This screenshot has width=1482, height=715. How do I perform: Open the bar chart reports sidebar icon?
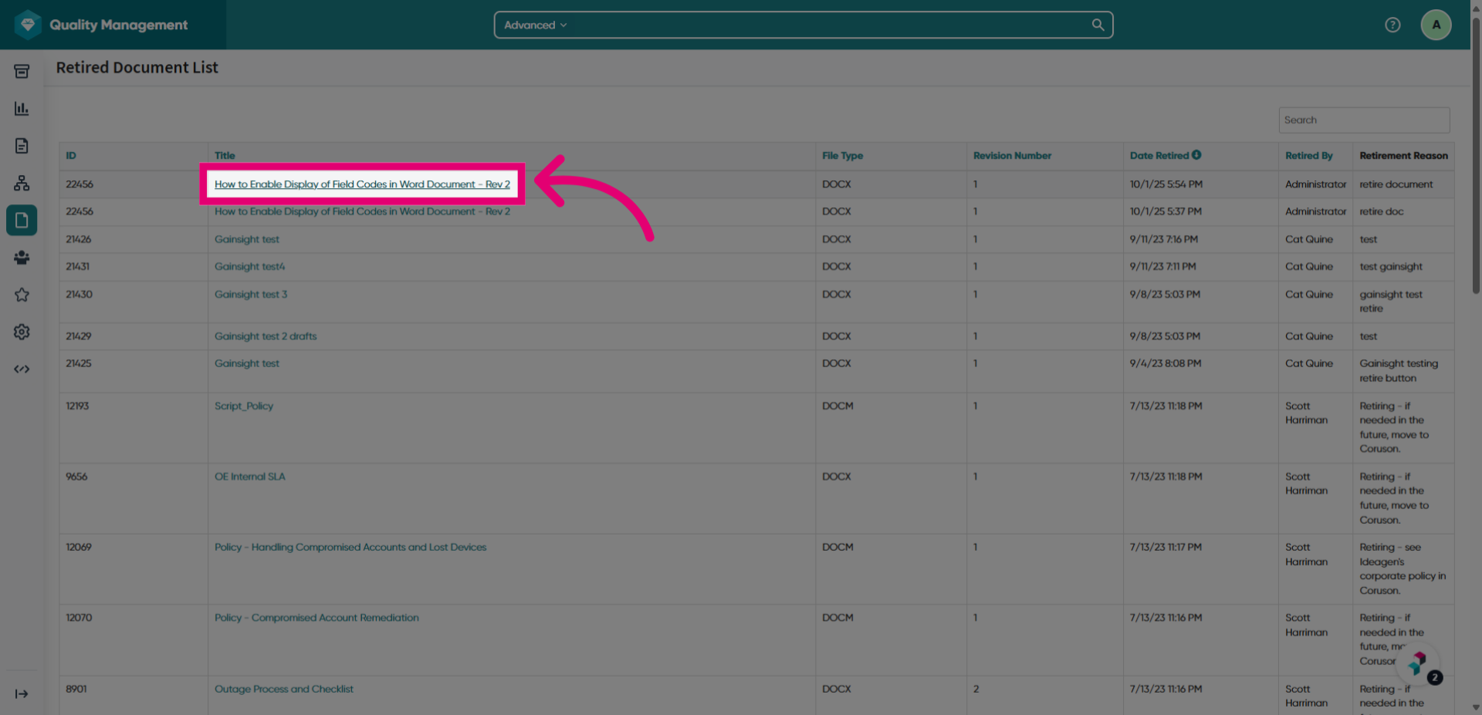pos(22,109)
